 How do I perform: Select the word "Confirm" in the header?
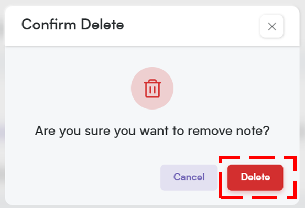49,25
